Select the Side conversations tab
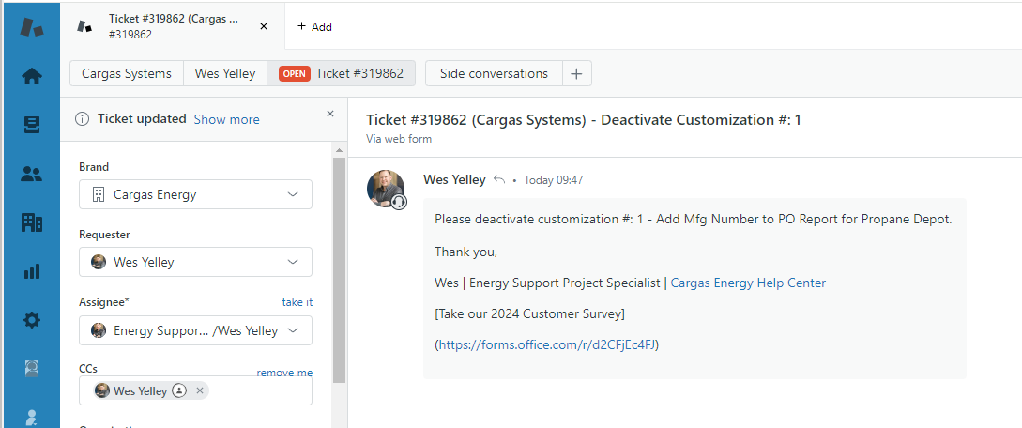The height and width of the screenshot is (428, 1022). click(494, 73)
